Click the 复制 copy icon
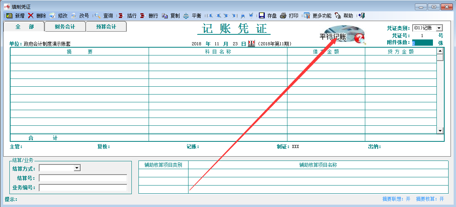 coord(165,16)
